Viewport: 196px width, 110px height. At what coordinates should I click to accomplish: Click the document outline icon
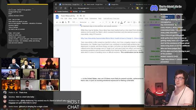(x=58, y=30)
